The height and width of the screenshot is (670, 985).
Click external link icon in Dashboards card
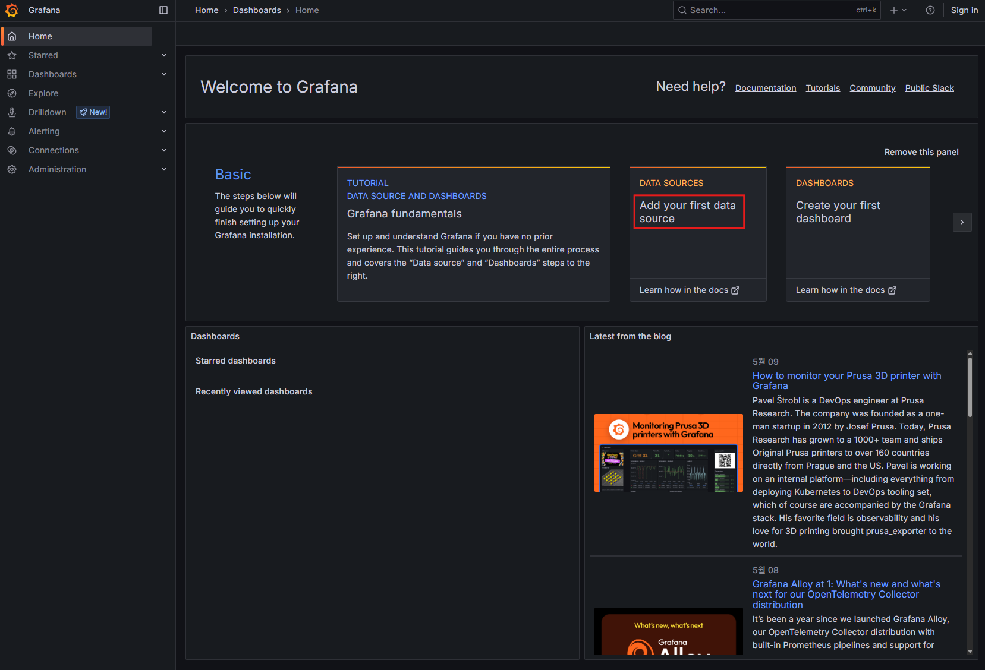pos(892,290)
